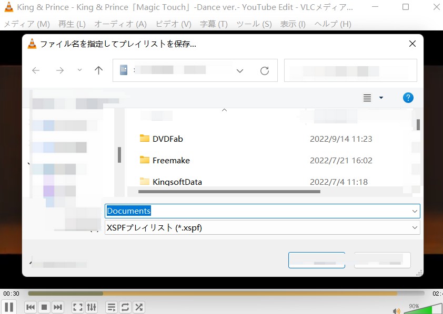Open view options dropdown arrow
The width and height of the screenshot is (443, 314).
click(x=381, y=98)
